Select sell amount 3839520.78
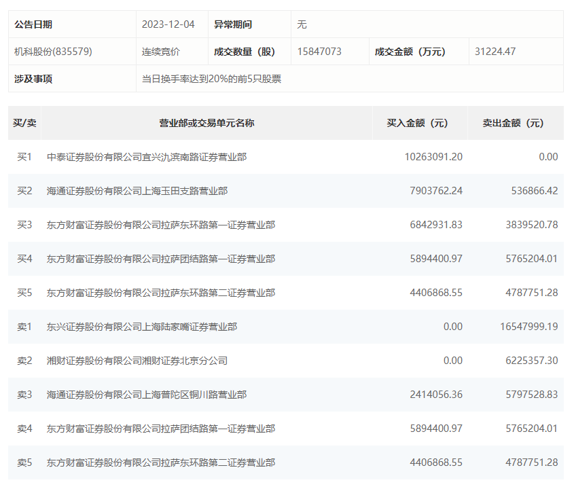This screenshot has height=489, width=574. click(531, 225)
